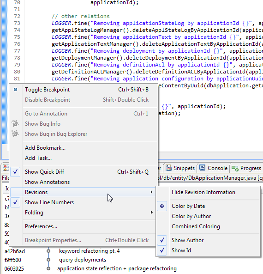Open the Folding menu entry

coord(83,213)
